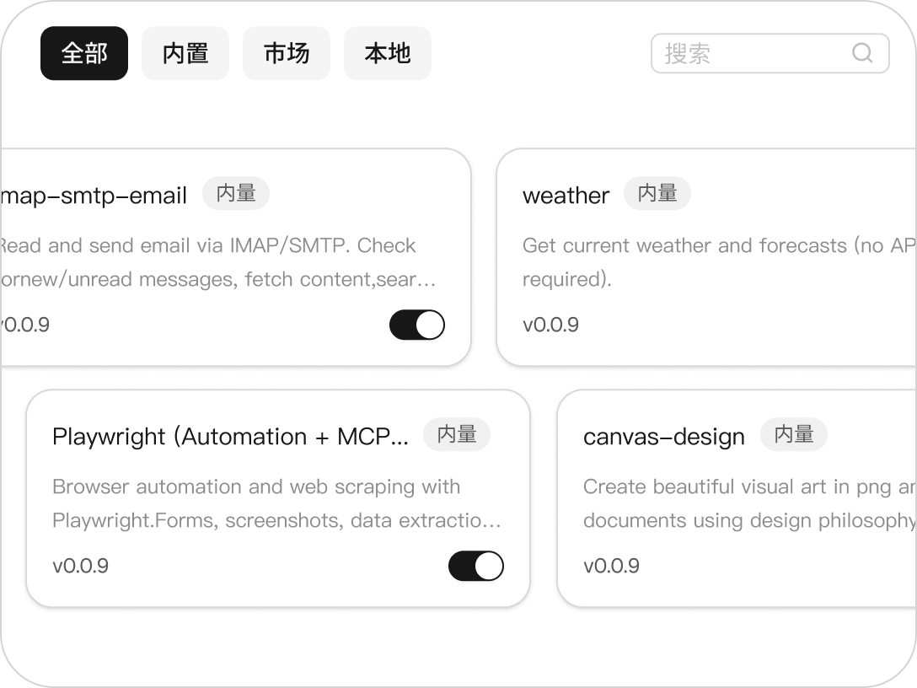Screen dimensions: 917x688
Task: Click the badge next to Playwright title
Action: point(457,434)
